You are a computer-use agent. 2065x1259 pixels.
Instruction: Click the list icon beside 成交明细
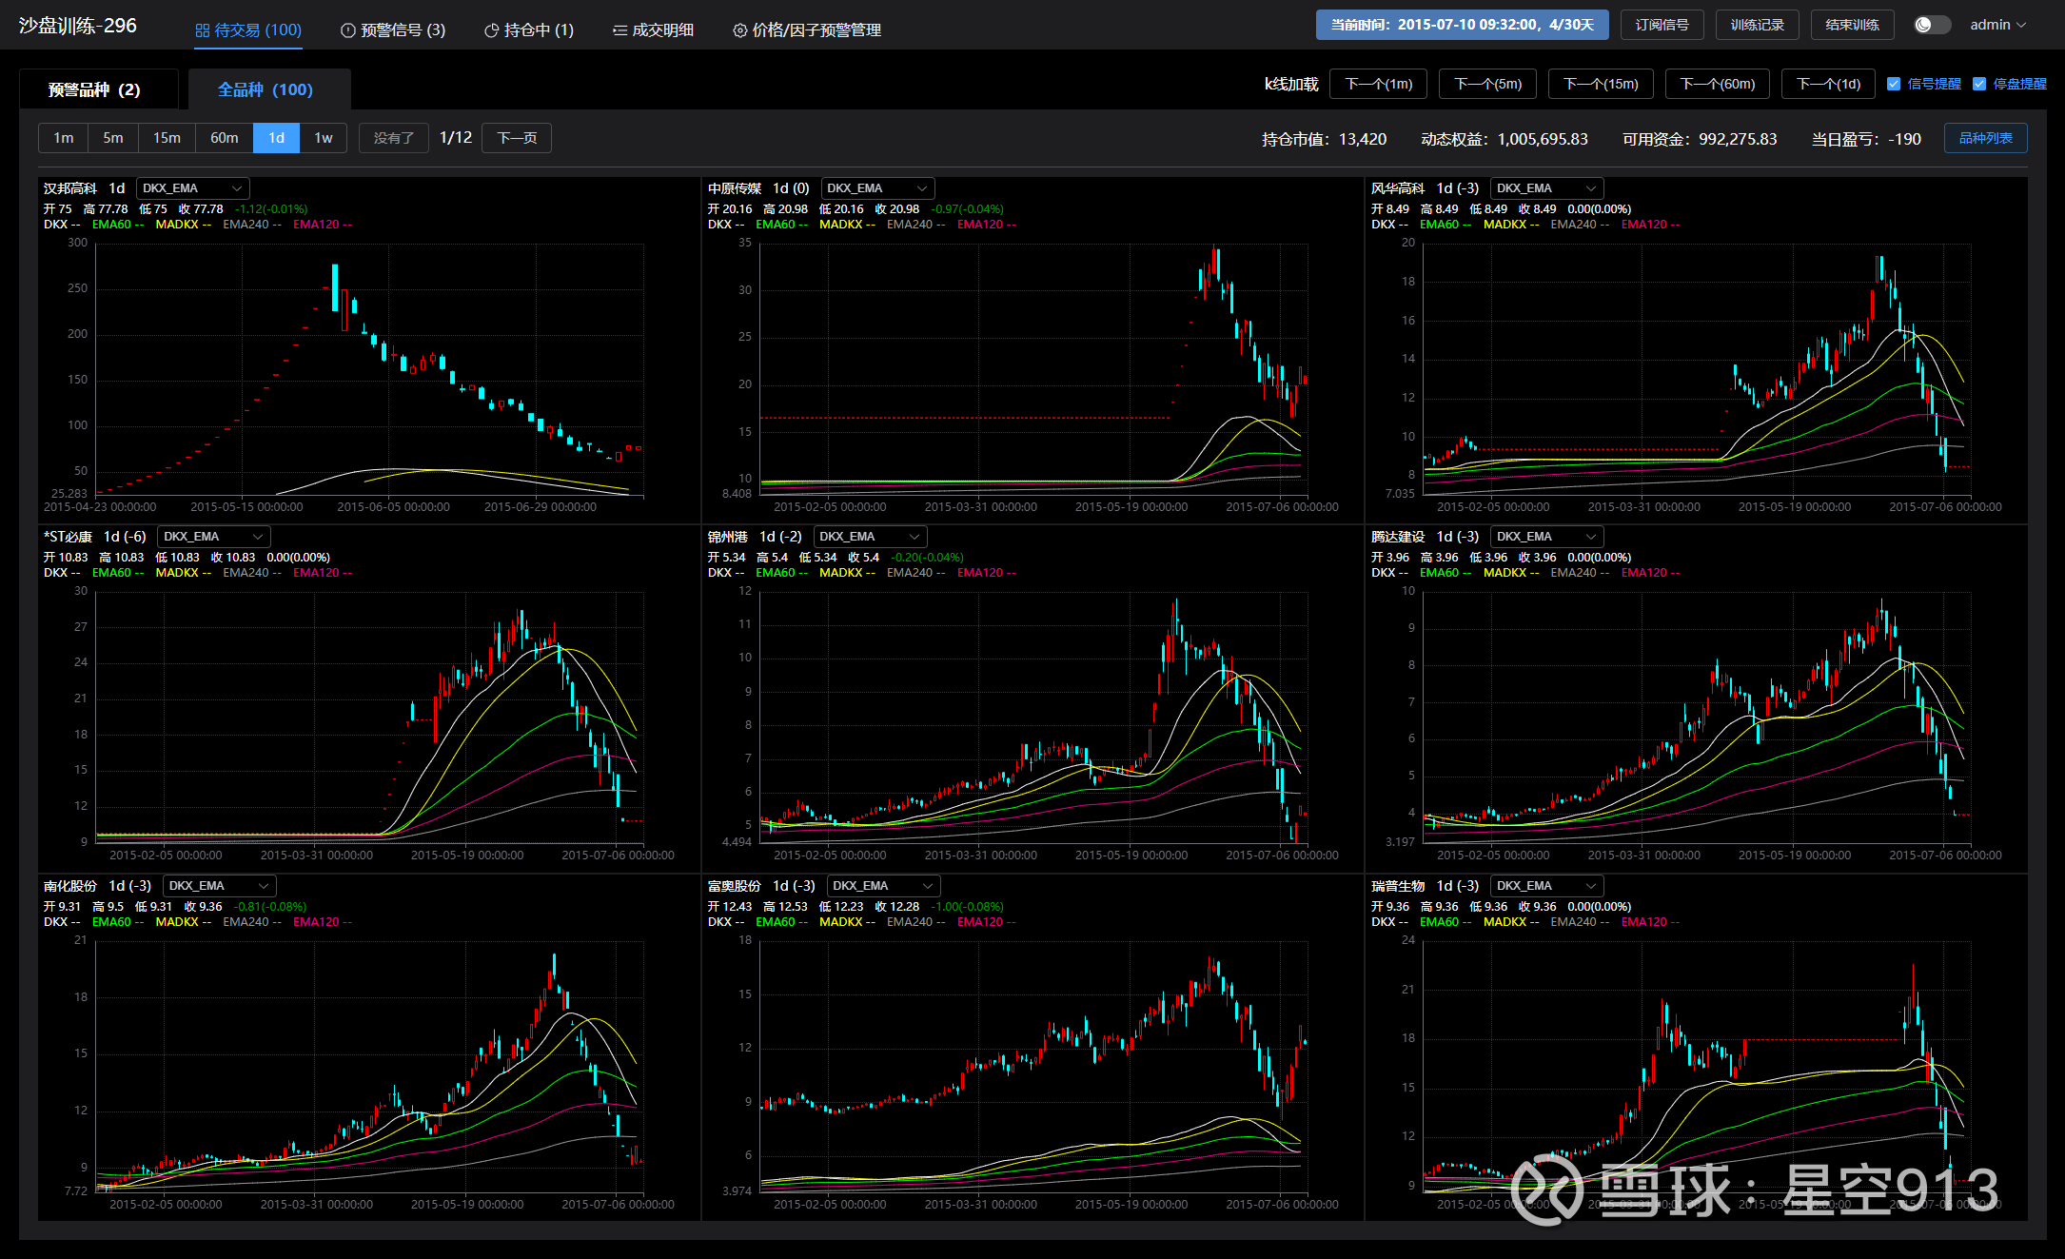[x=619, y=30]
